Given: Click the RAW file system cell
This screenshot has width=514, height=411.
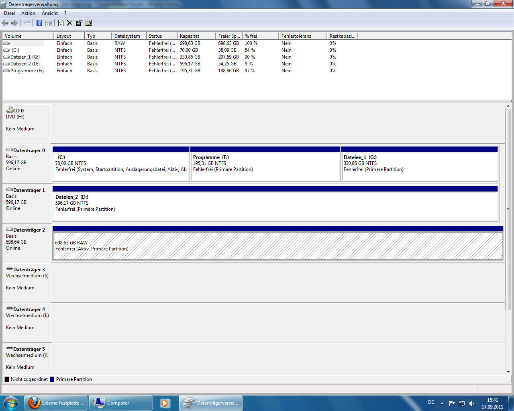Looking at the screenshot, I should 120,43.
